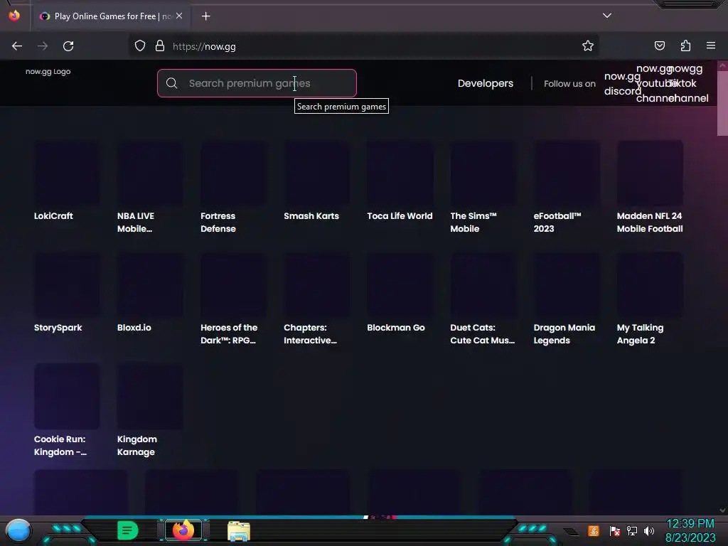
Task: Open the Action Center flag icon
Action: tap(615, 530)
